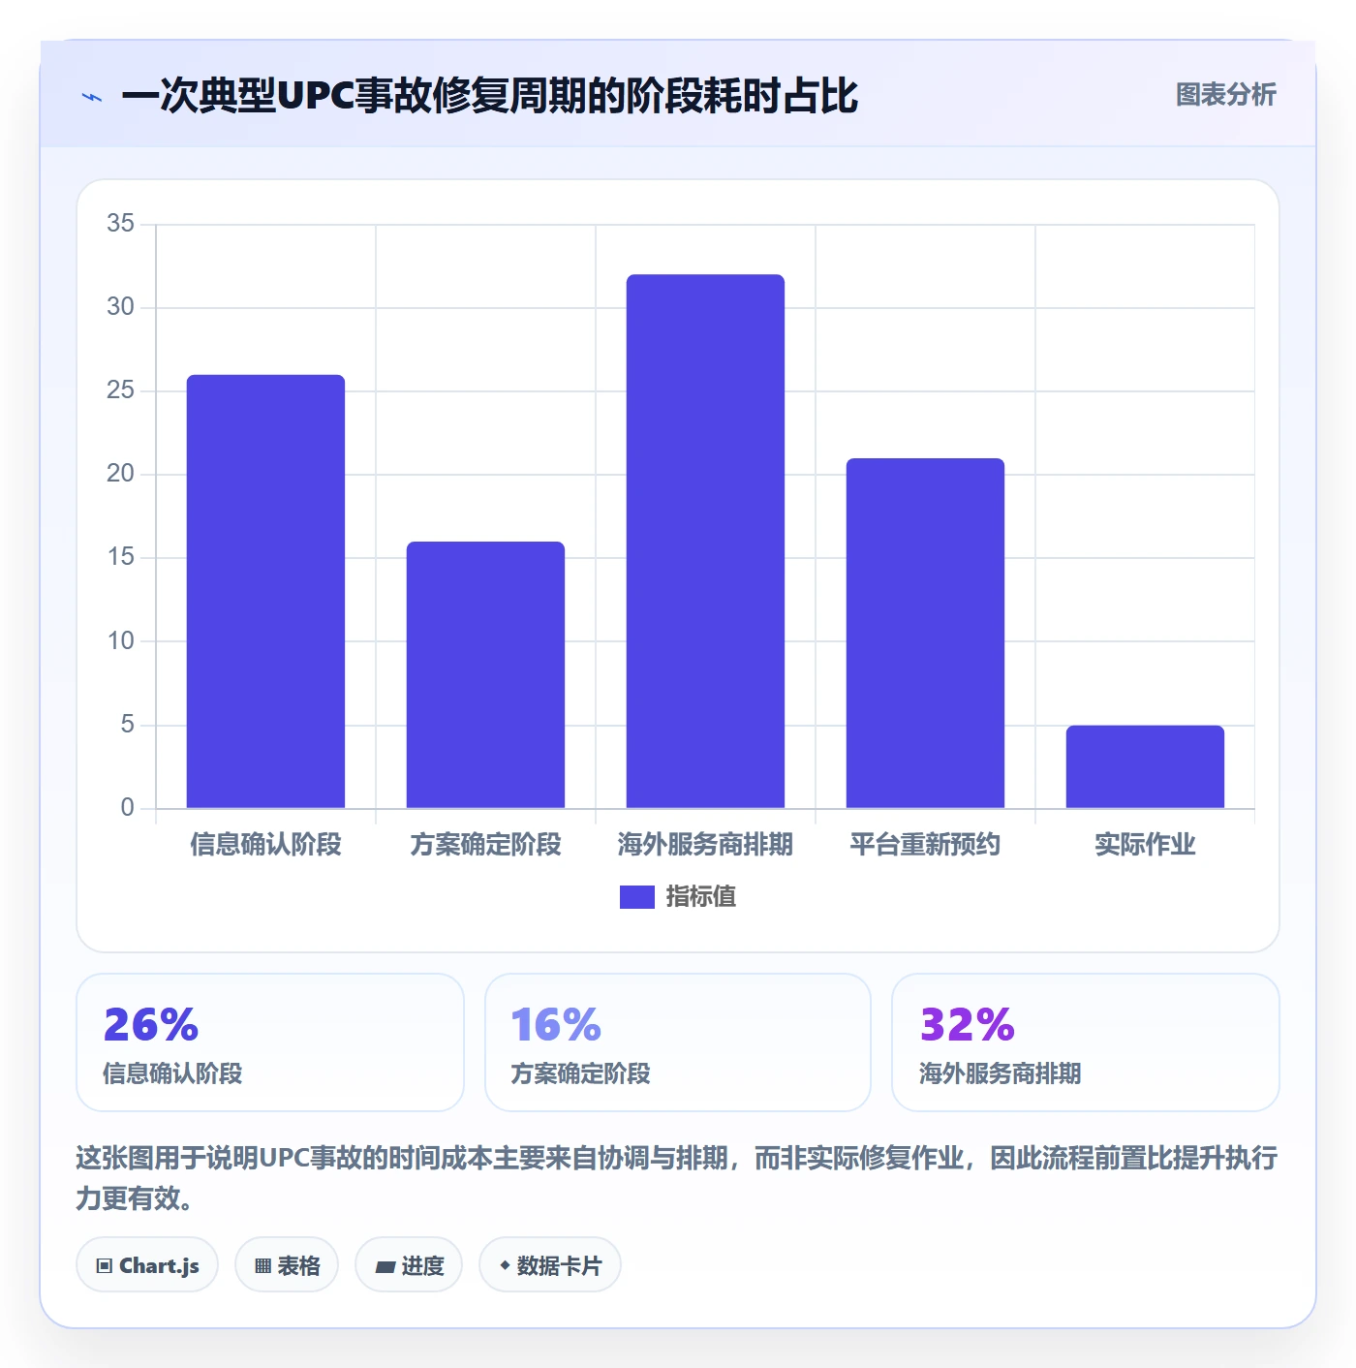The image size is (1356, 1368).
Task: Click the 数据卡片 tag chip
Action: [550, 1265]
